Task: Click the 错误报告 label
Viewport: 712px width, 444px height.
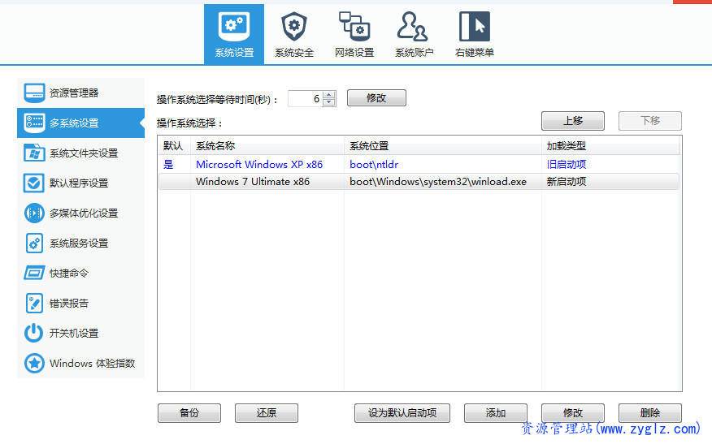Action: [69, 304]
